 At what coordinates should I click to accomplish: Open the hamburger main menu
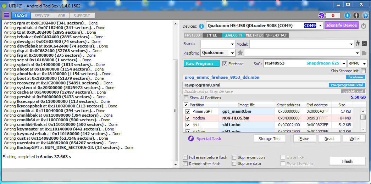click(7, 15)
